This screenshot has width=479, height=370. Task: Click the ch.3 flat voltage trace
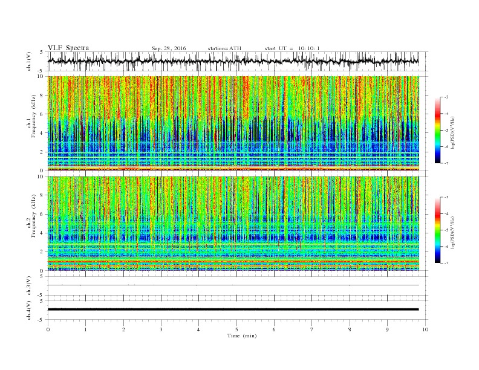(x=233, y=285)
